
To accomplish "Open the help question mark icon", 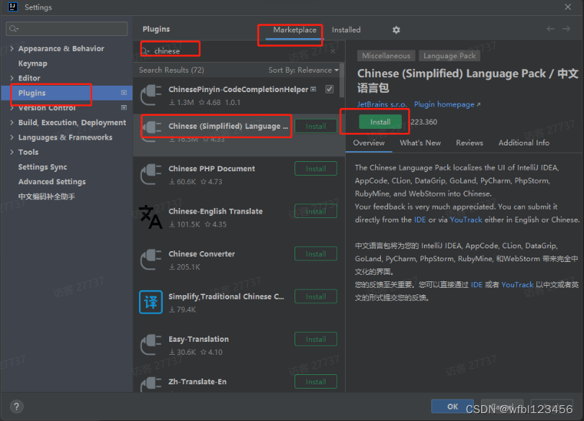I will [x=16, y=407].
